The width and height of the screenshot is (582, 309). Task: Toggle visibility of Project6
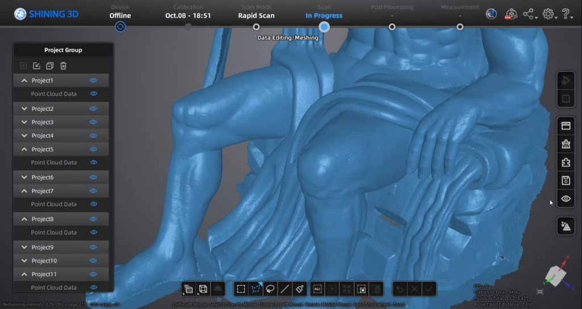[93, 177]
